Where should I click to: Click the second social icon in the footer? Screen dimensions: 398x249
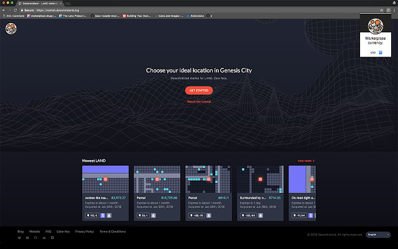pos(27,238)
